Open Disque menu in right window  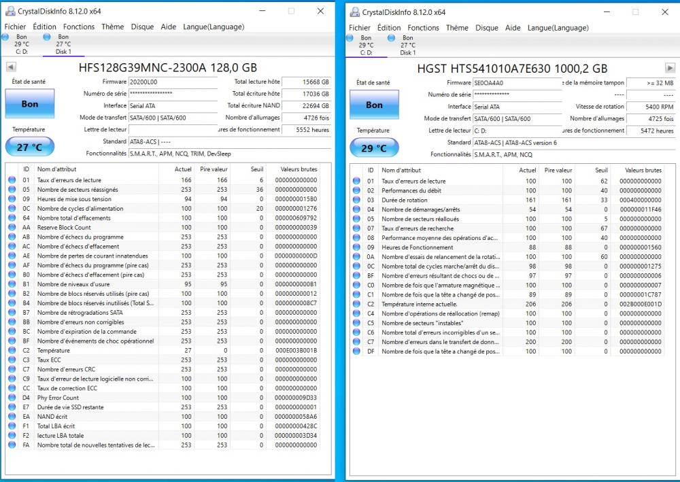487,28
